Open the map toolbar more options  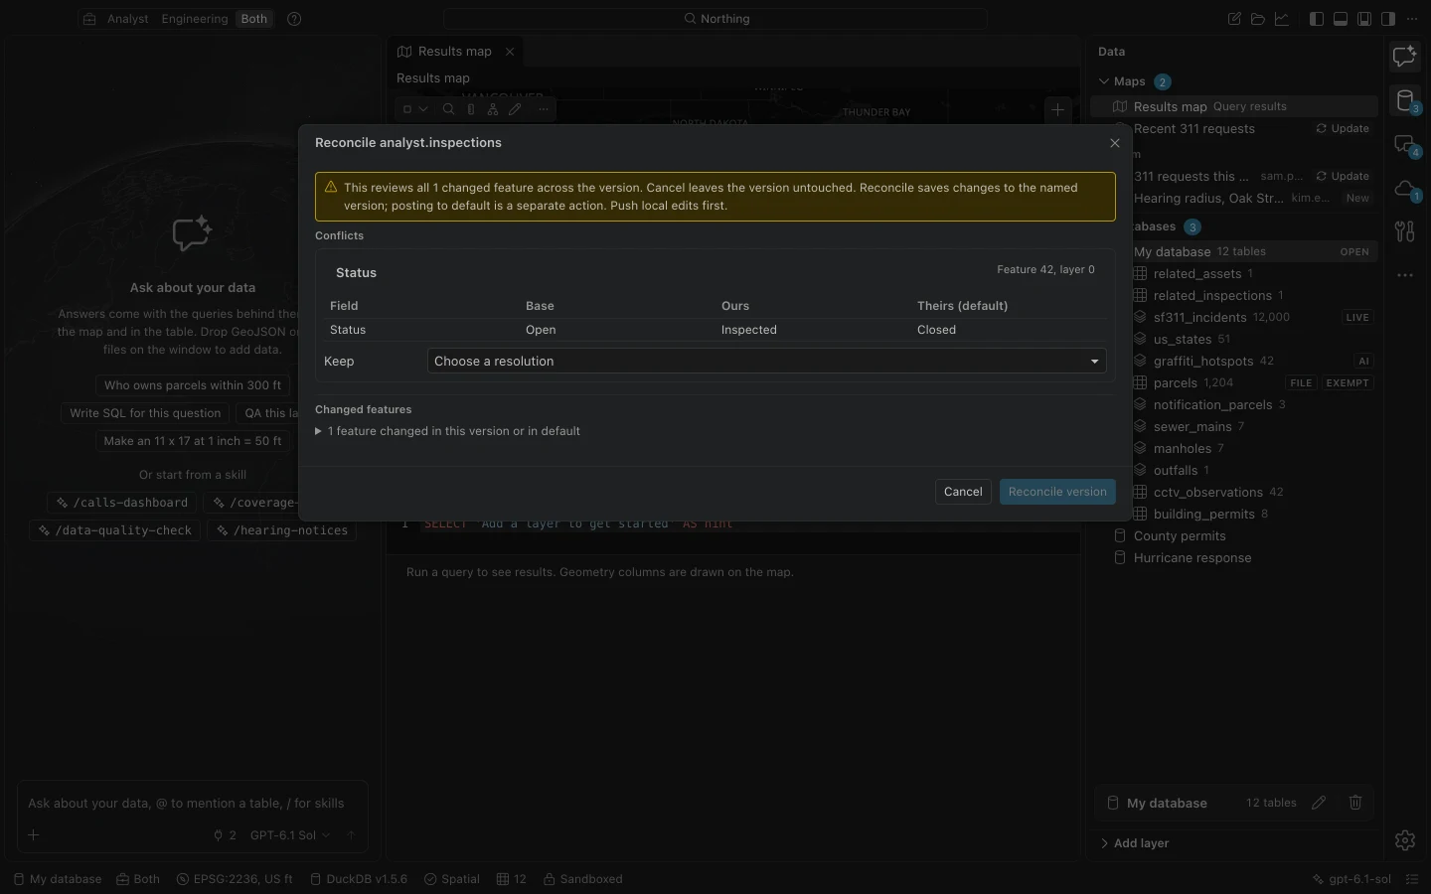pyautogui.click(x=543, y=109)
